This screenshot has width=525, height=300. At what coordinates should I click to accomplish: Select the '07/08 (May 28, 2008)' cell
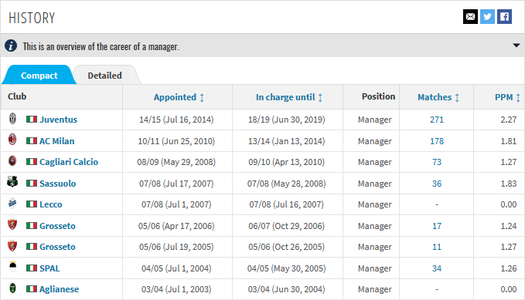287,184
